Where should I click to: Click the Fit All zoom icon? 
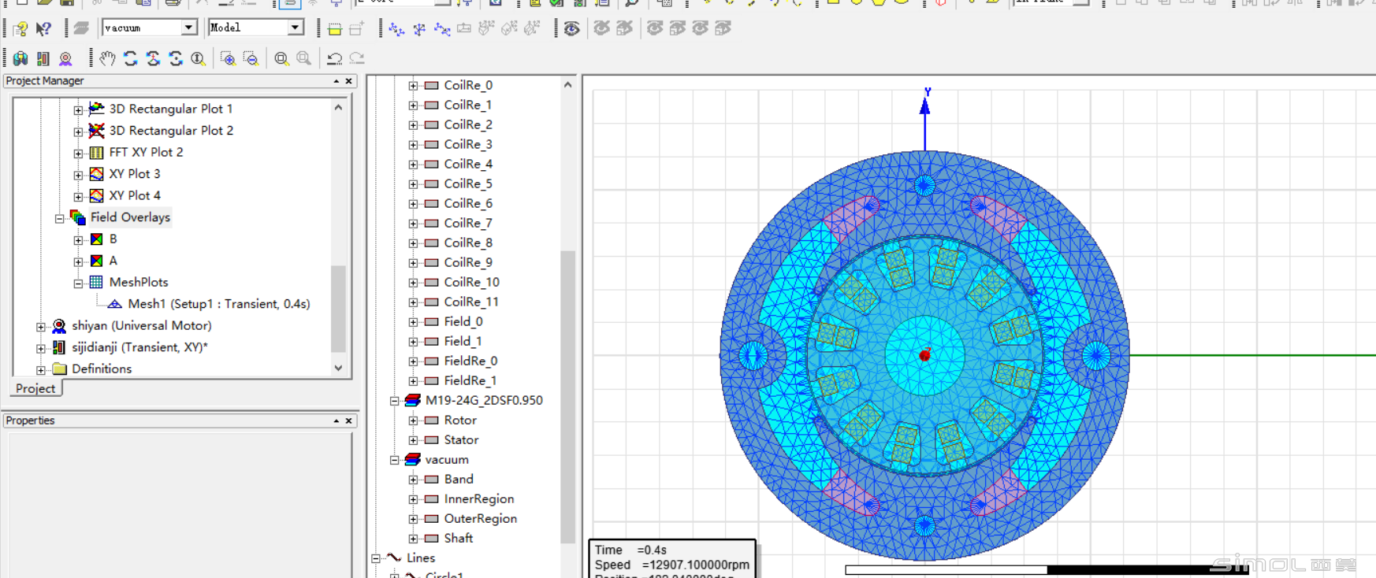click(x=281, y=58)
